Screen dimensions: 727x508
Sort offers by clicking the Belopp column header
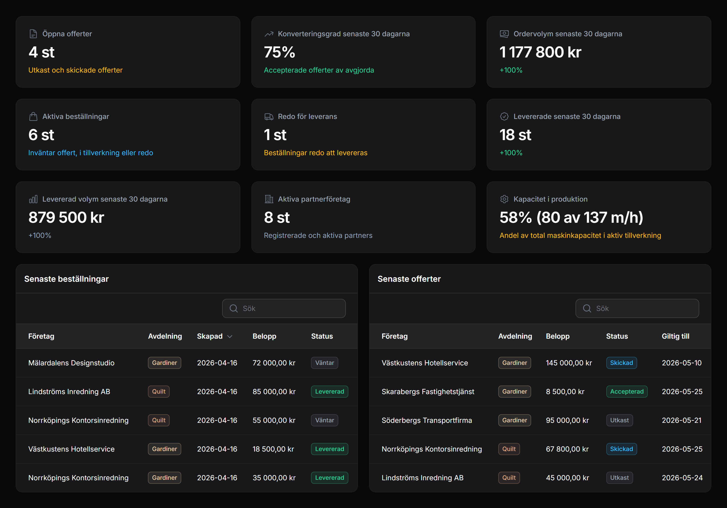558,336
